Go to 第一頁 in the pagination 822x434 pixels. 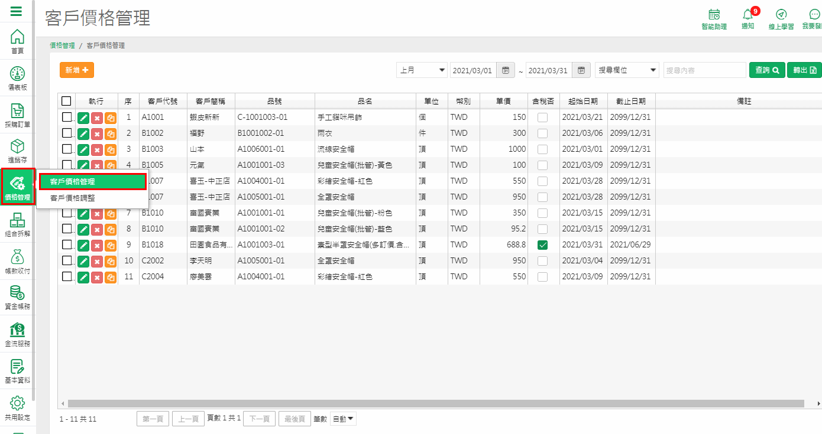click(x=153, y=419)
